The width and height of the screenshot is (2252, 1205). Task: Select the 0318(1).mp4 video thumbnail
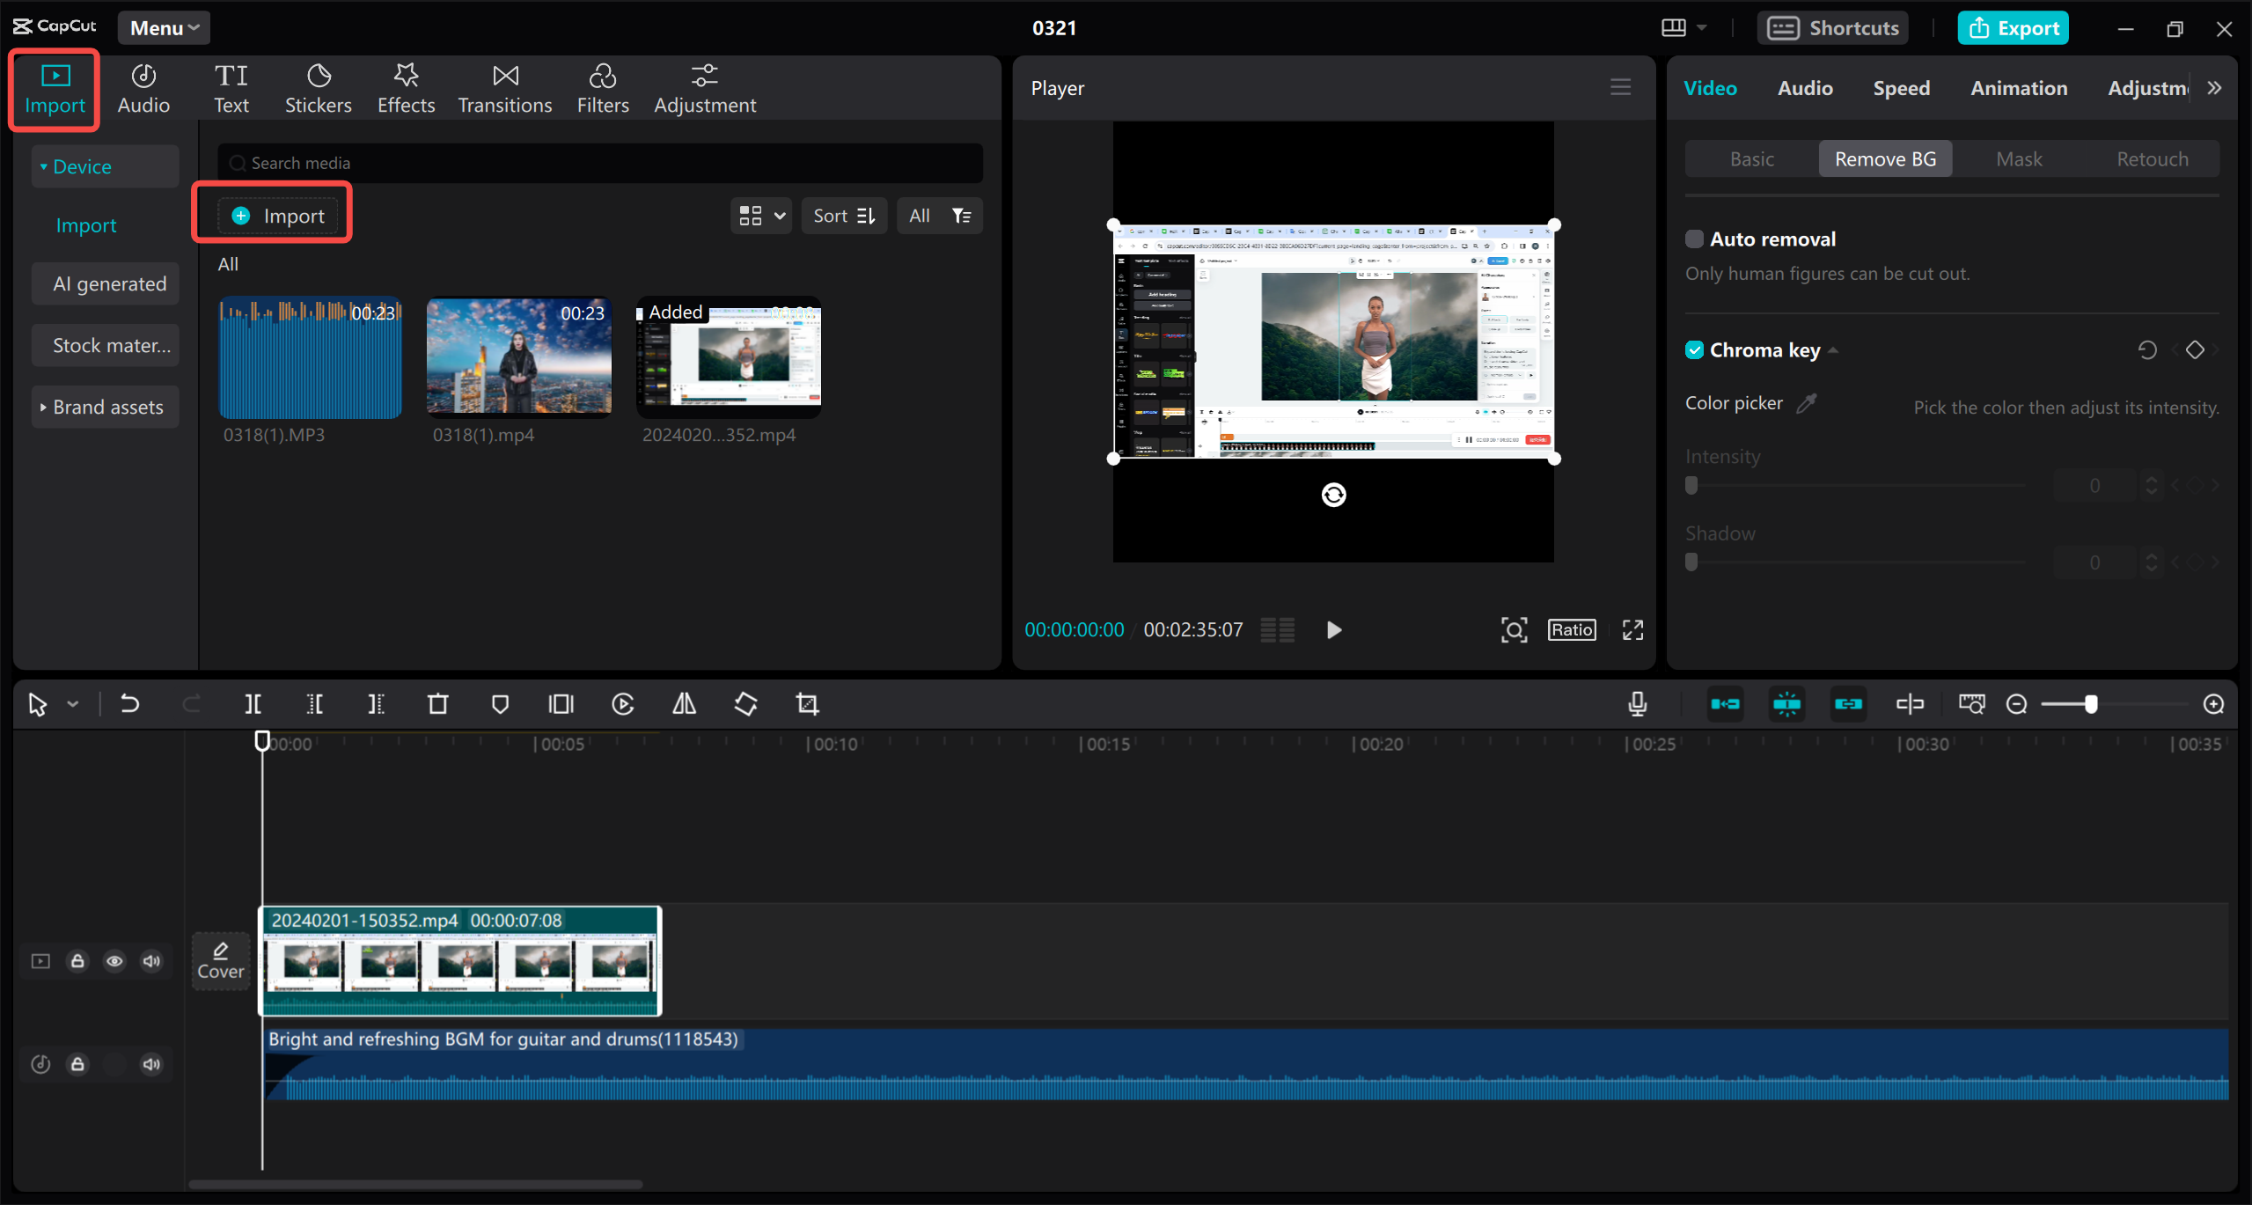518,356
